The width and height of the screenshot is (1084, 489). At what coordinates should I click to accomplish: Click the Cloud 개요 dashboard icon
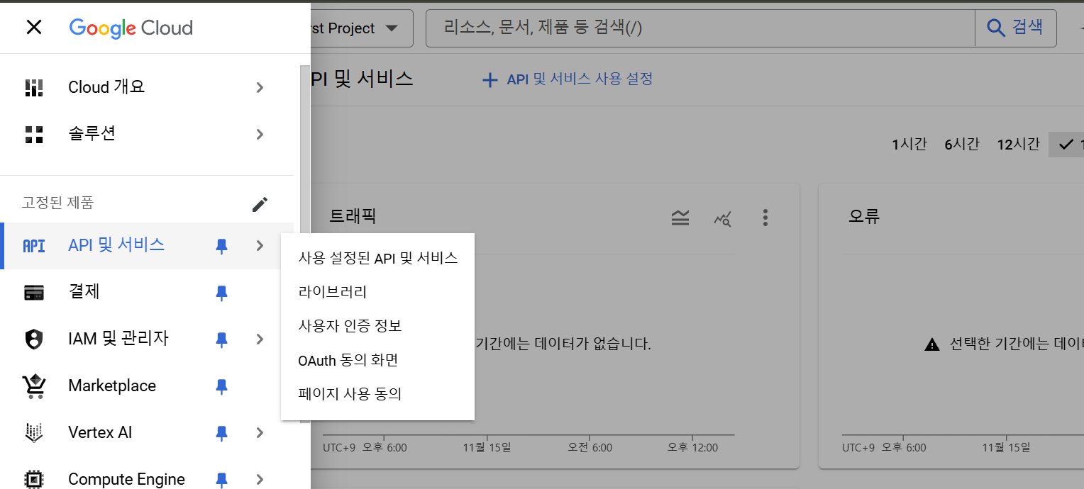coord(34,87)
